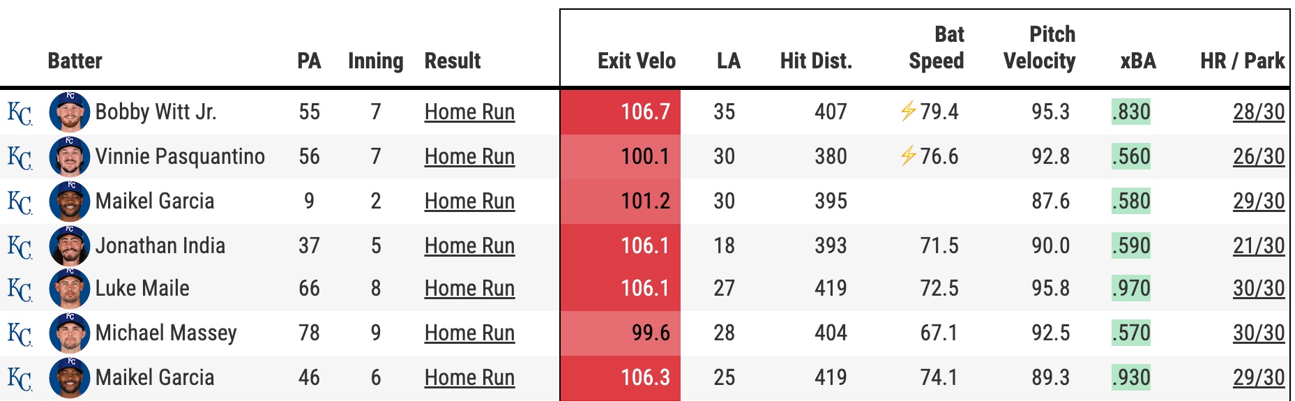Click the Royals logo in Luke Maile's row
This screenshot has height=401, width=1295.
[20, 289]
